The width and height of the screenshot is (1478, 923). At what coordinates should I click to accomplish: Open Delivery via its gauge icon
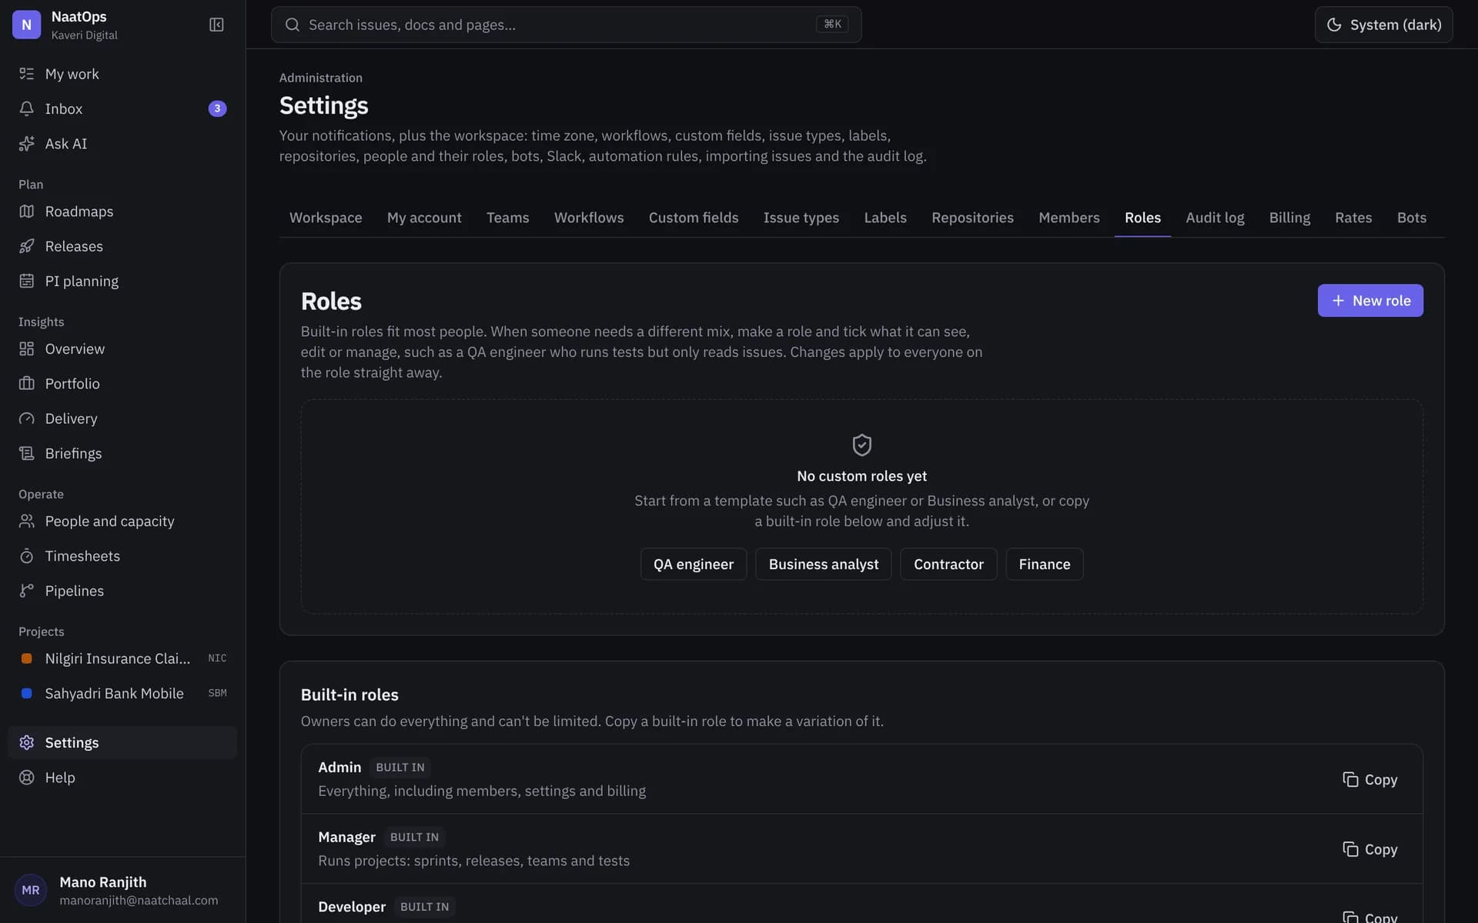point(27,418)
